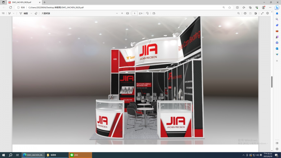Viewport: 281px width, 158px height.
Task: Enter full screen PDF view
Action: (262, 13)
